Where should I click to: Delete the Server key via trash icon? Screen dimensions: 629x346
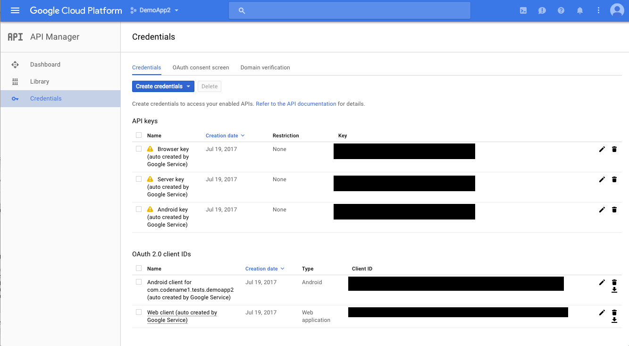[614, 179]
